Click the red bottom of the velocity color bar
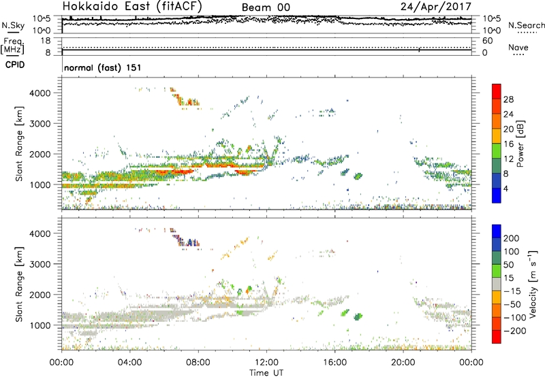The width and height of the screenshot is (545, 377). point(497,337)
